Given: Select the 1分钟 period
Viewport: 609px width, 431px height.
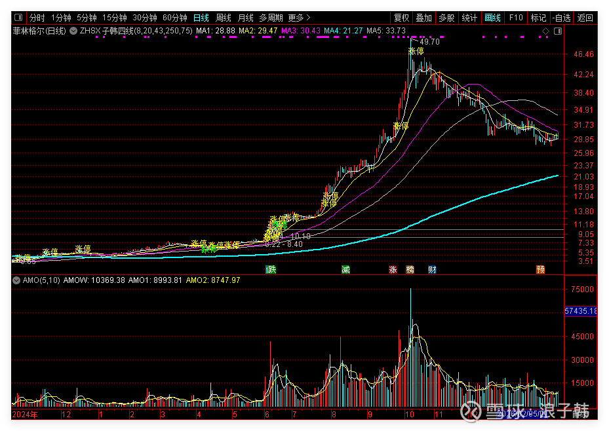Looking at the screenshot, I should [x=61, y=18].
